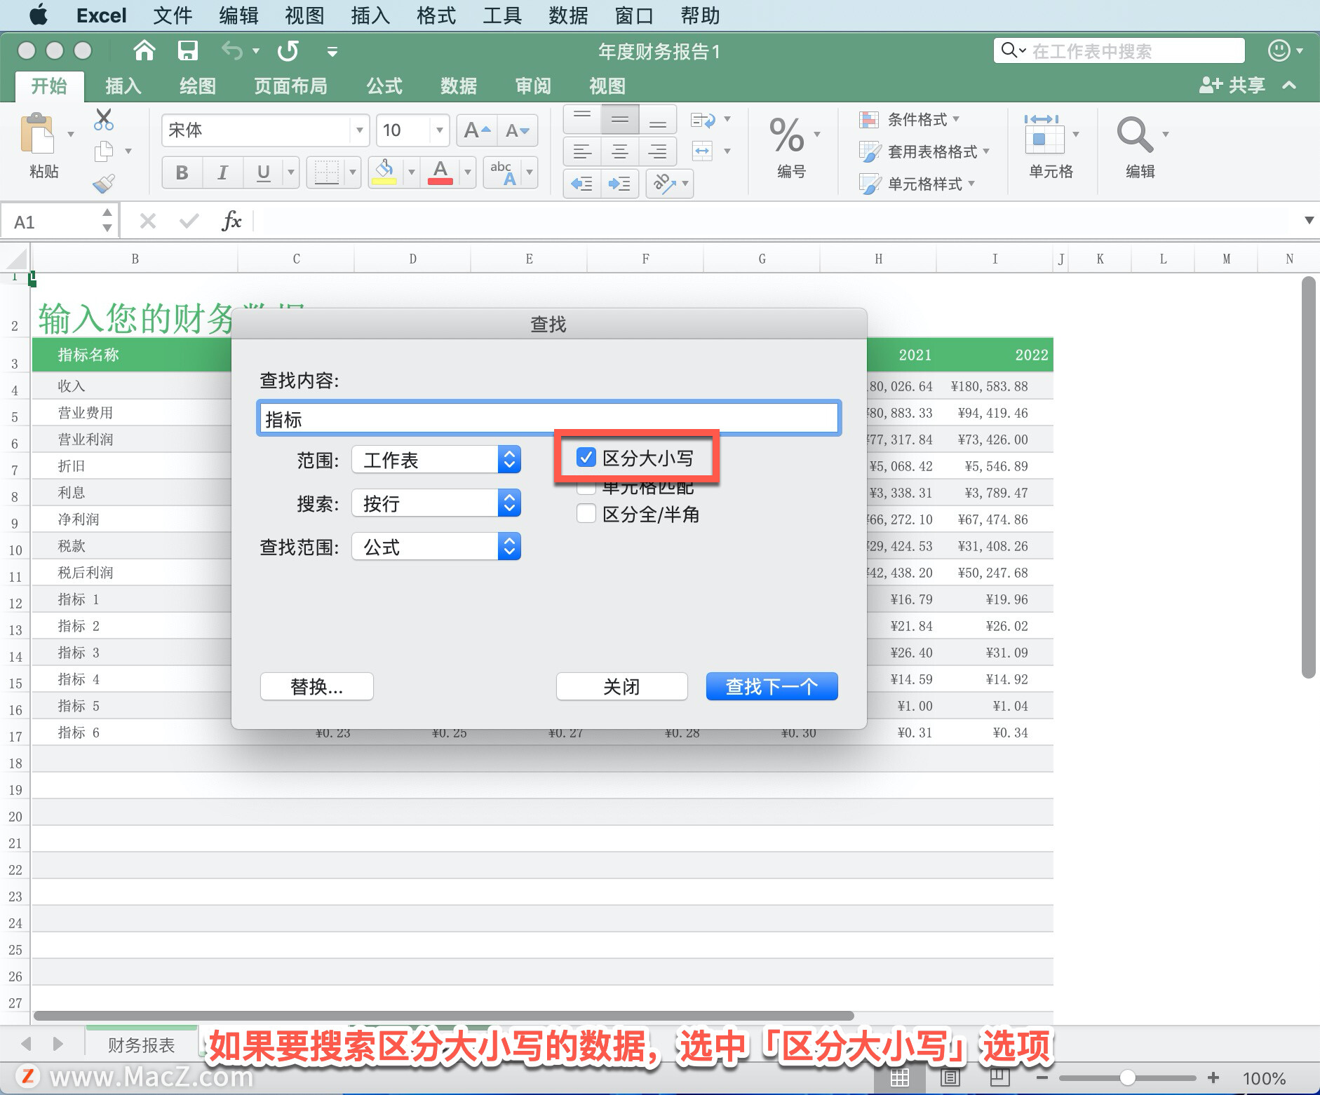Open 工具 menu in menu bar
This screenshot has width=1320, height=1095.
click(x=502, y=15)
